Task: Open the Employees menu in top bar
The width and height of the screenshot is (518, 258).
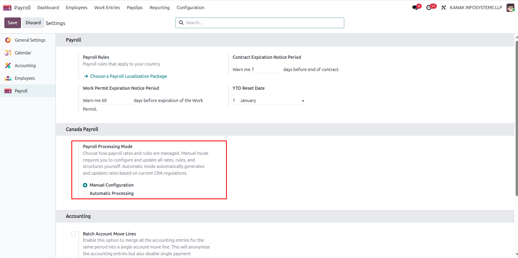Action: [x=77, y=8]
